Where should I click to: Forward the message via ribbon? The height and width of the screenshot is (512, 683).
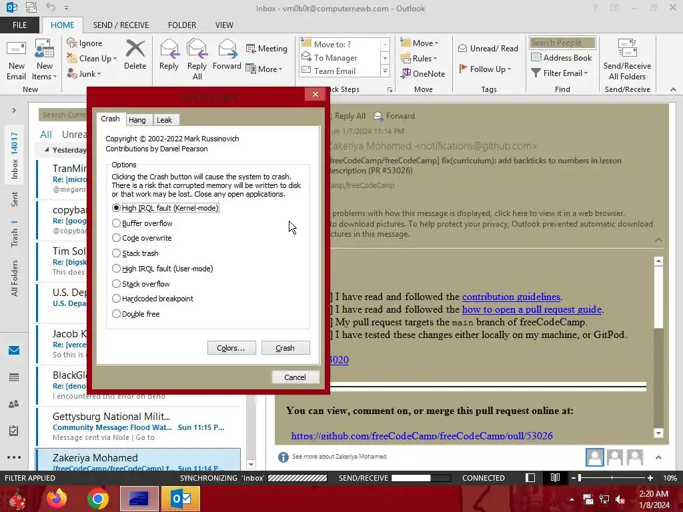pos(227,55)
